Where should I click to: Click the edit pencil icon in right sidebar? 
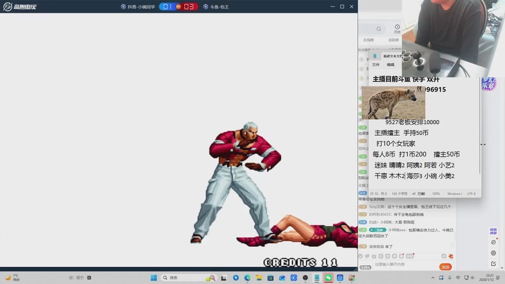coord(493,264)
